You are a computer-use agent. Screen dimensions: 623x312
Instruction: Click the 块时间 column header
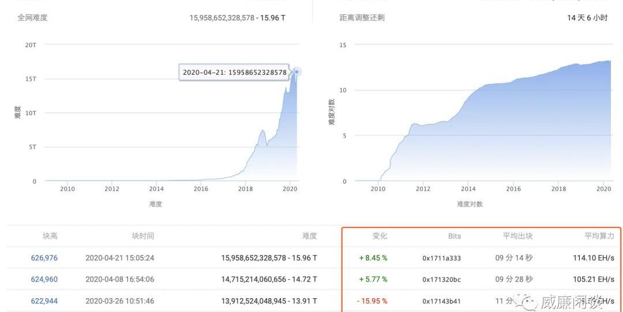pos(142,236)
